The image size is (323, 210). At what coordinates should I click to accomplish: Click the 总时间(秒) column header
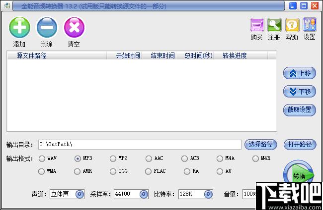(195, 55)
